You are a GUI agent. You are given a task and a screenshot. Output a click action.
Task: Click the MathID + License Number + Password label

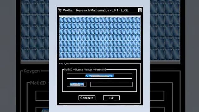click(85, 70)
